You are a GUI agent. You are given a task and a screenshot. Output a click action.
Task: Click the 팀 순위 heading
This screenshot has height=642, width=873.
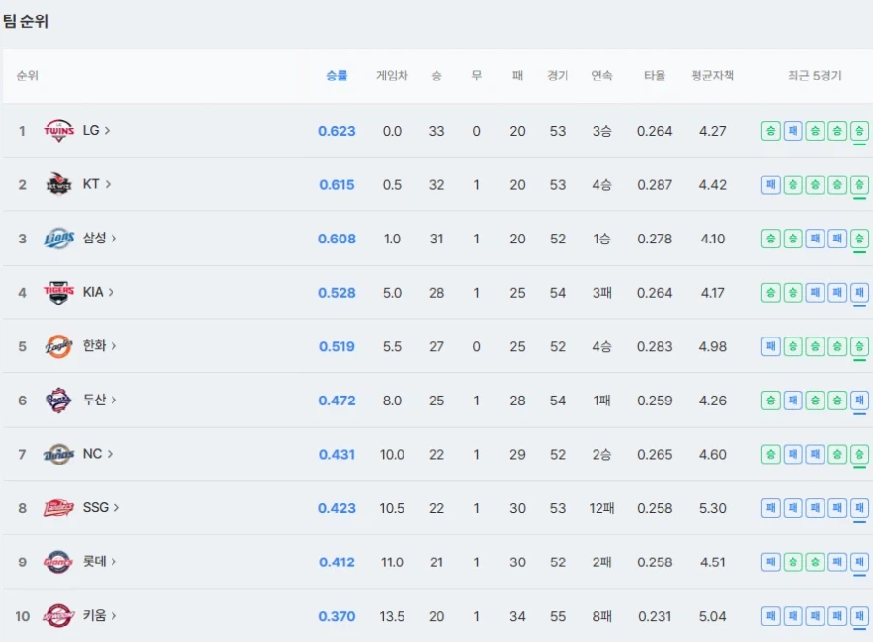[25, 21]
